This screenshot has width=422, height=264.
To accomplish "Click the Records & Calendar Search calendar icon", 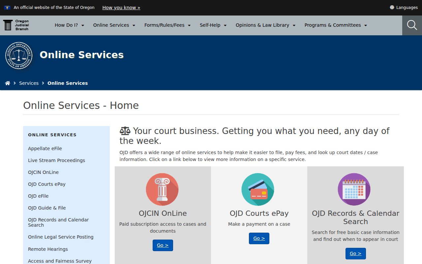I will pyautogui.click(x=354, y=189).
